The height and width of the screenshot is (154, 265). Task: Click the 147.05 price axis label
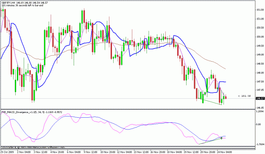[260, 90]
